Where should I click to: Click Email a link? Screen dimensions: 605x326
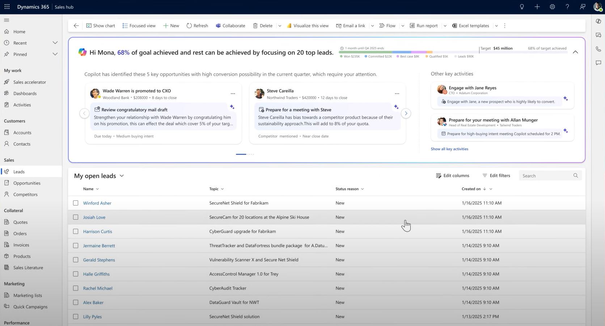click(x=351, y=26)
